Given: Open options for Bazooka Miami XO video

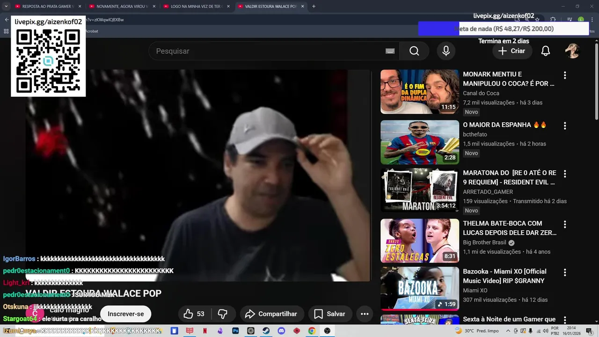Looking at the screenshot, I should coord(565,272).
